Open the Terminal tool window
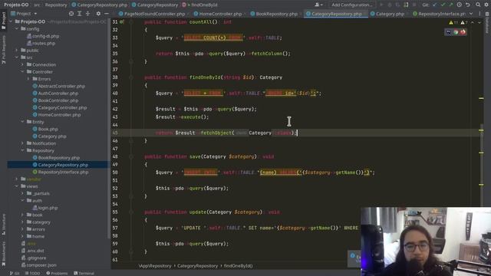Image resolution: width=491 pixels, height=276 pixels. point(84,273)
